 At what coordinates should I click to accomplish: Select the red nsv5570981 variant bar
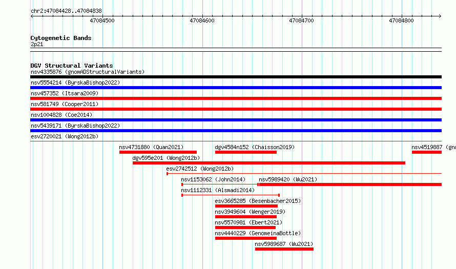[x=245, y=227]
